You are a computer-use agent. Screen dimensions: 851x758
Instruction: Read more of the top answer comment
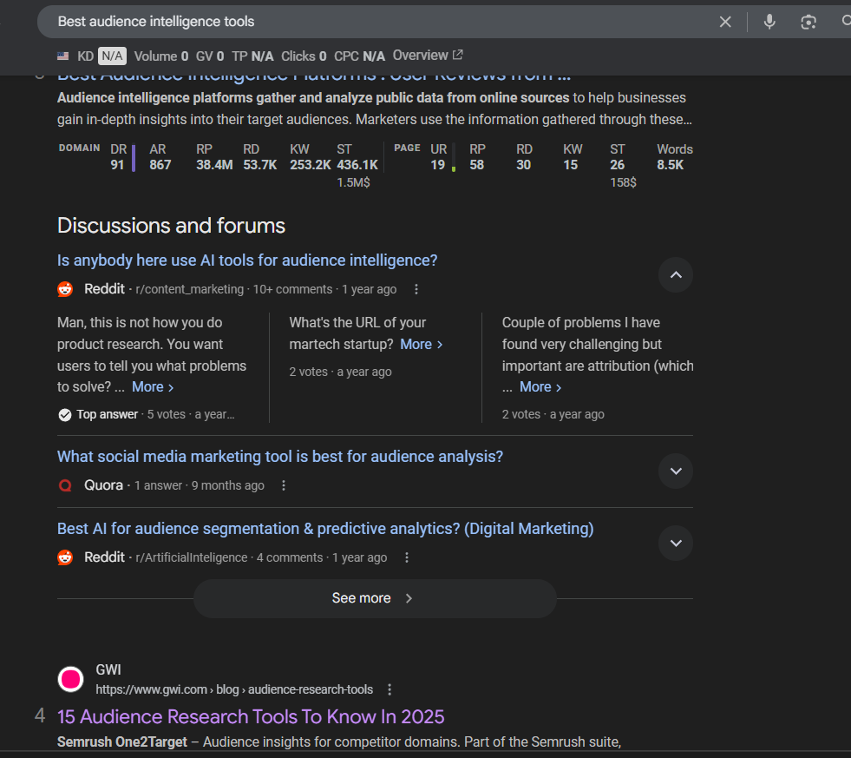(x=153, y=387)
